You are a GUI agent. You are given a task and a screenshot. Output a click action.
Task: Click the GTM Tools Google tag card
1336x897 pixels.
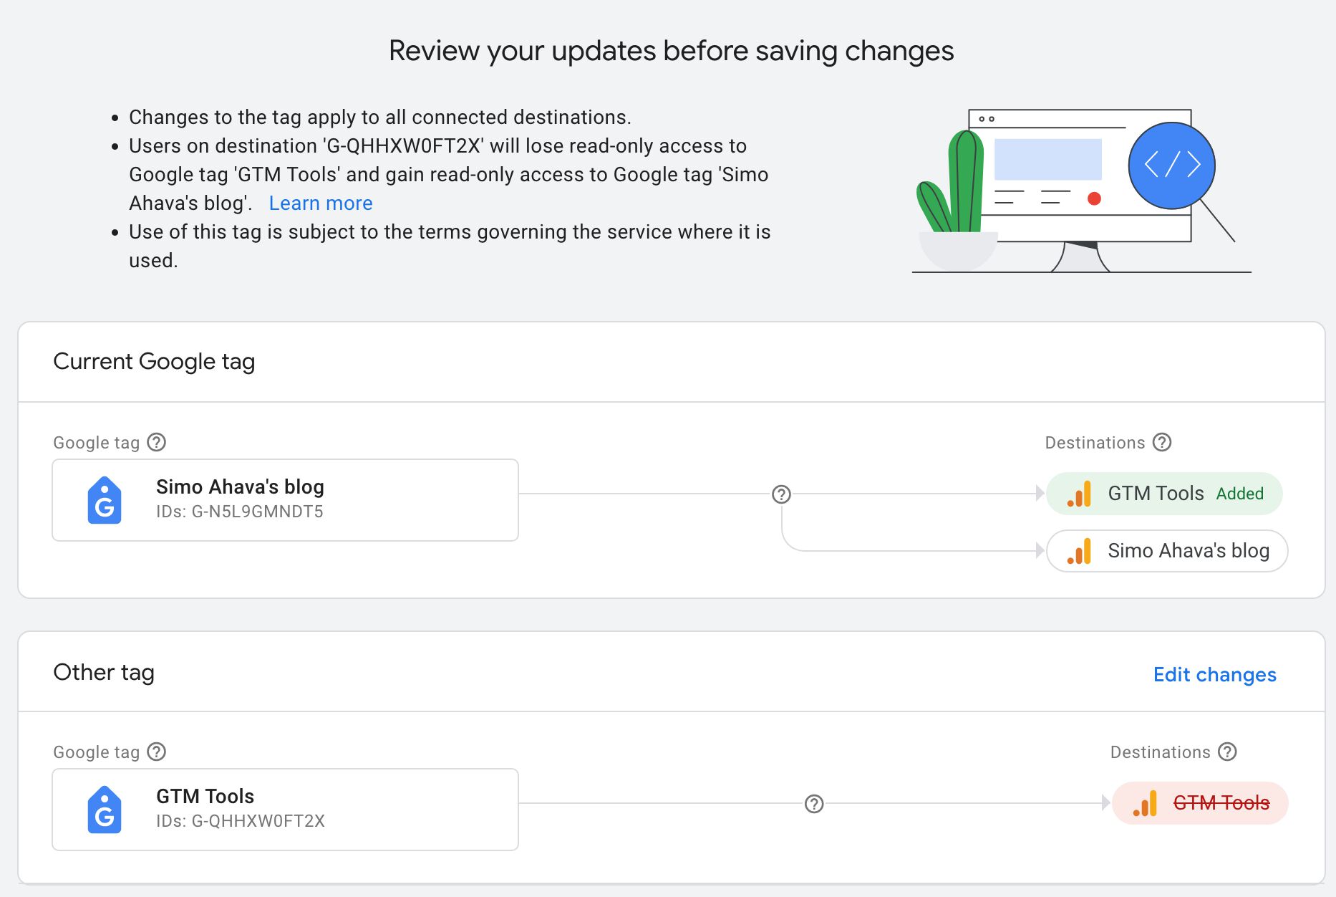pyautogui.click(x=285, y=810)
